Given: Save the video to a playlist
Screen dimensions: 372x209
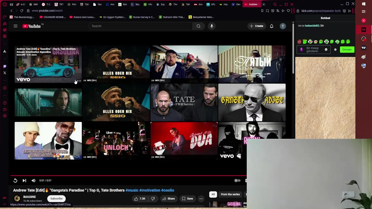Looking at the screenshot, I should click(x=187, y=199).
